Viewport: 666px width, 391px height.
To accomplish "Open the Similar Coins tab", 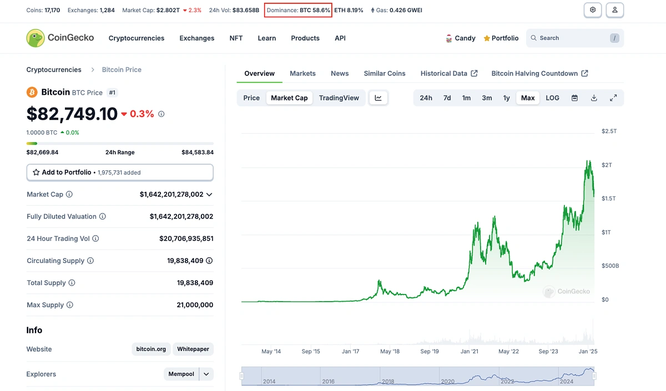I will pyautogui.click(x=385, y=73).
